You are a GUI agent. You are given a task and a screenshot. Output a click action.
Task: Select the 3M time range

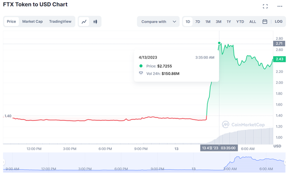218,22
